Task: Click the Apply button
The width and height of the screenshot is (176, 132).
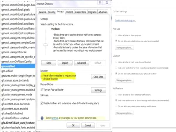Action: pyautogui.click(x=103, y=125)
